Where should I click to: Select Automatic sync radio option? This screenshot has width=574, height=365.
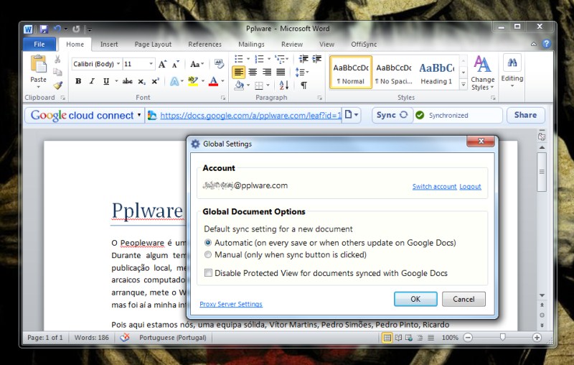[208, 243]
